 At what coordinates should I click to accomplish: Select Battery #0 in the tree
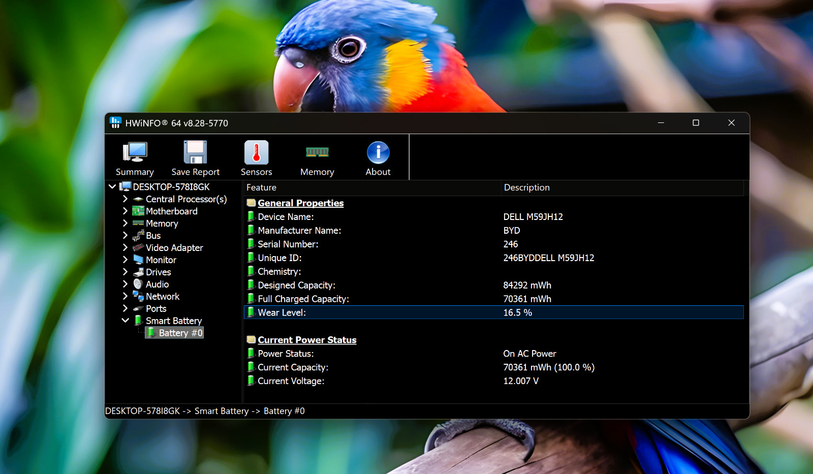click(175, 333)
